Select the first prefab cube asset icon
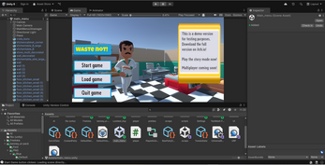 pyautogui.click(x=54, y=132)
